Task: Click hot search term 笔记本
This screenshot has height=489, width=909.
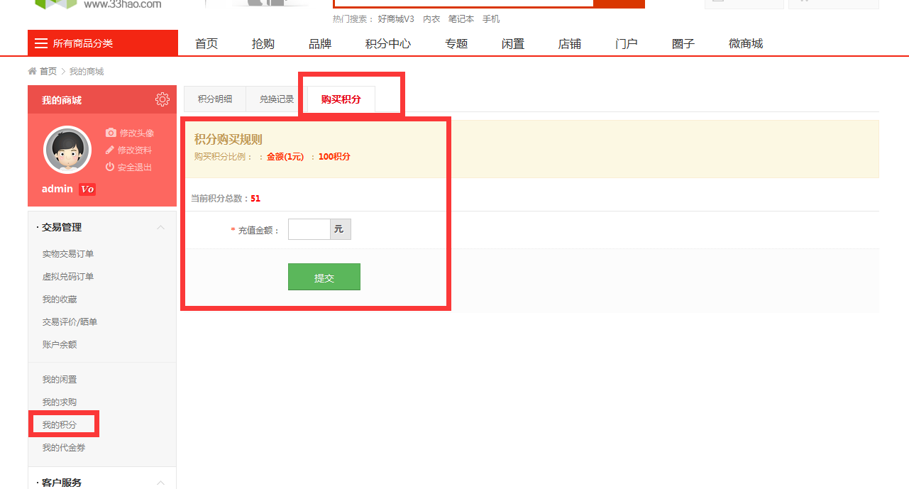Action: [x=461, y=19]
